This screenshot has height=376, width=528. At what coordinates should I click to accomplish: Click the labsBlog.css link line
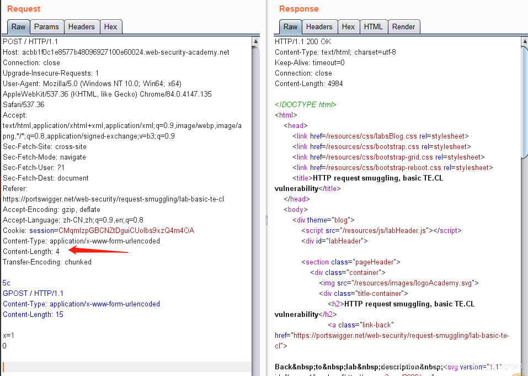[x=381, y=136]
